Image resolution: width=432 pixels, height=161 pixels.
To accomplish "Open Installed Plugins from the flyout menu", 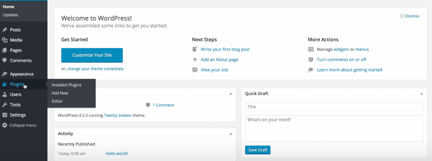I will pyautogui.click(x=66, y=85).
